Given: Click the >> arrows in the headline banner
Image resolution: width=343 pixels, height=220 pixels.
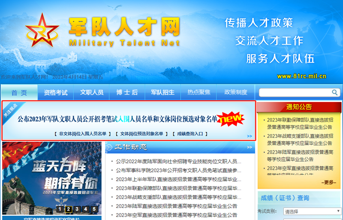Looking at the screenshot, I should coord(250,136).
